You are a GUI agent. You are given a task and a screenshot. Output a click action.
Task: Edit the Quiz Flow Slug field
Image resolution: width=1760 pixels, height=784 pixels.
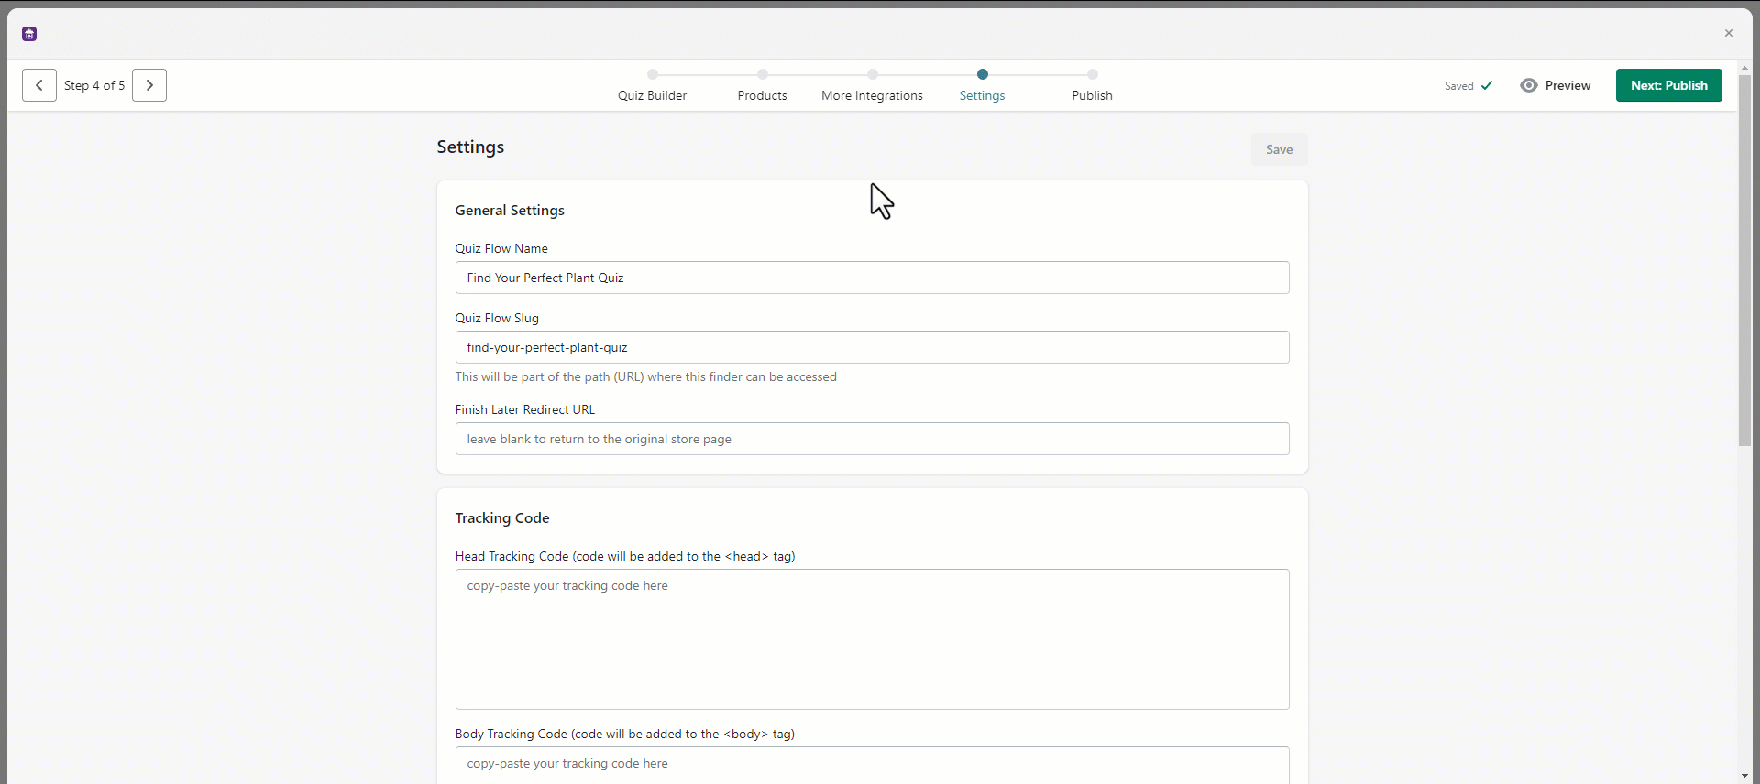click(872, 347)
